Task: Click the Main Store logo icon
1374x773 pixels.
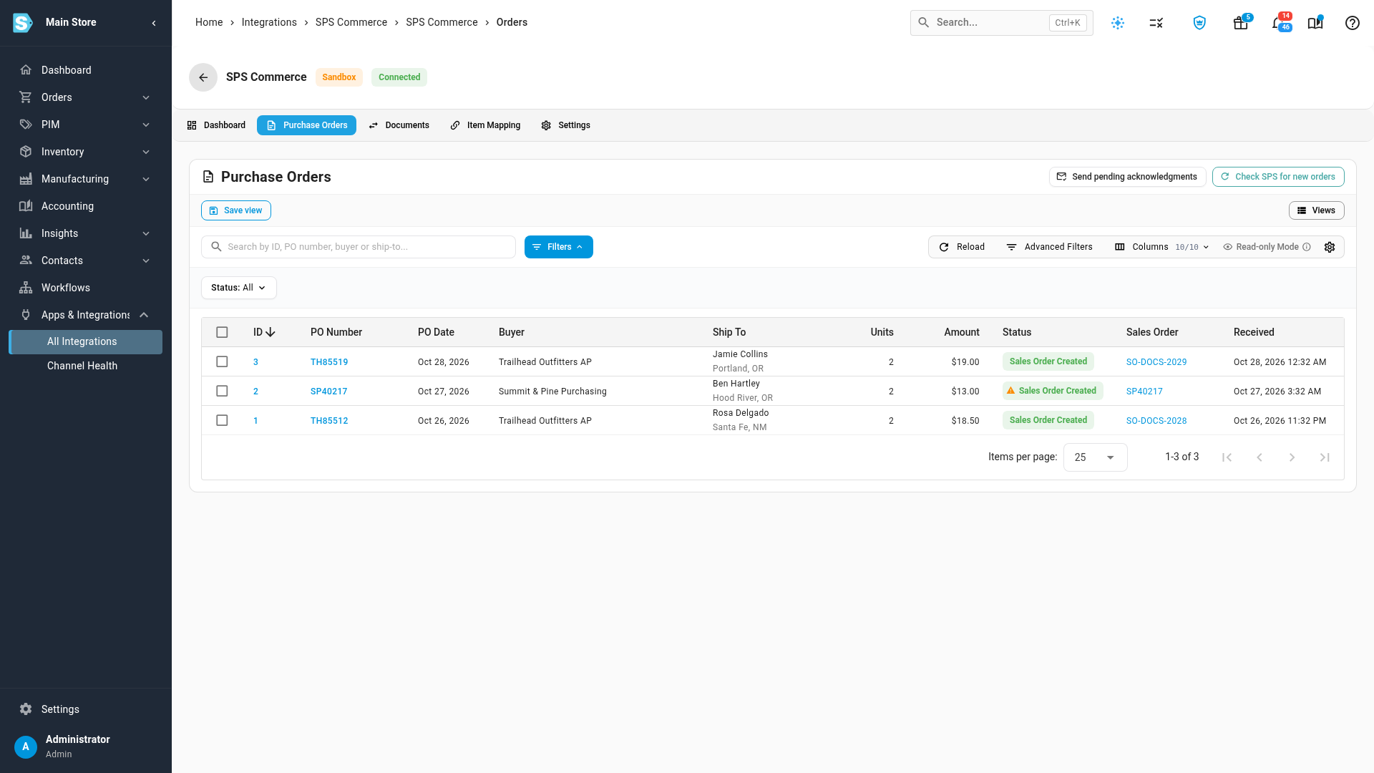Action: 23,23
